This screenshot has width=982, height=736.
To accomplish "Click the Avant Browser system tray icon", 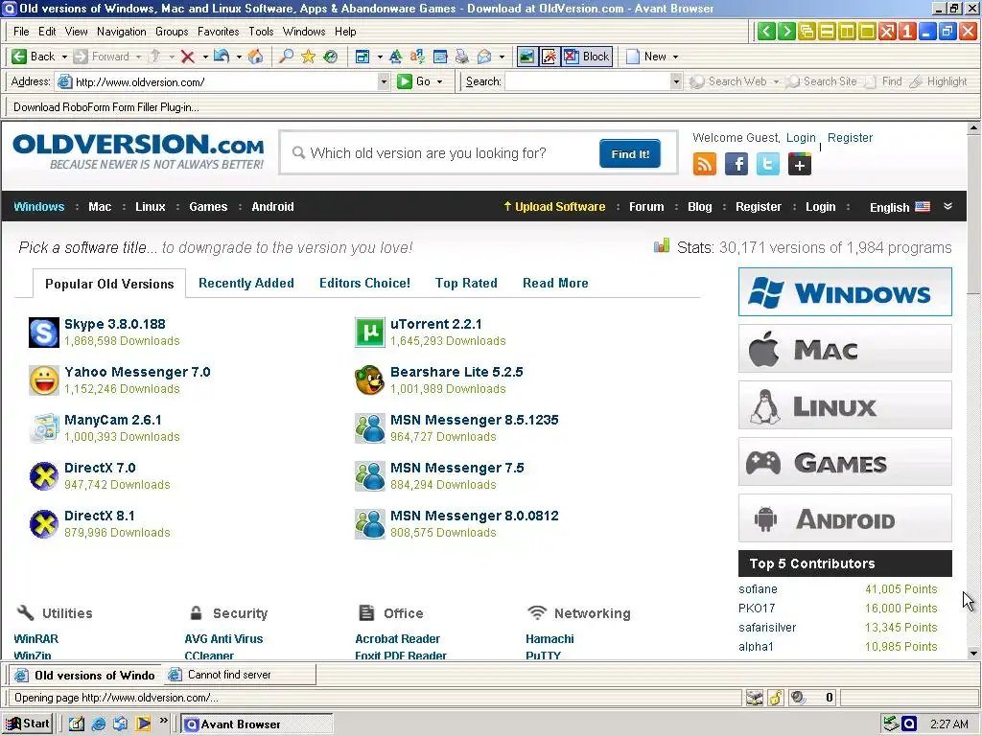I will [x=909, y=724].
